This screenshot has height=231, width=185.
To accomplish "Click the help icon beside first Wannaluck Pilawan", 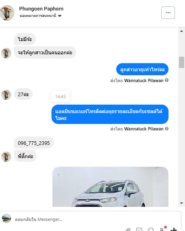I will [166, 80].
